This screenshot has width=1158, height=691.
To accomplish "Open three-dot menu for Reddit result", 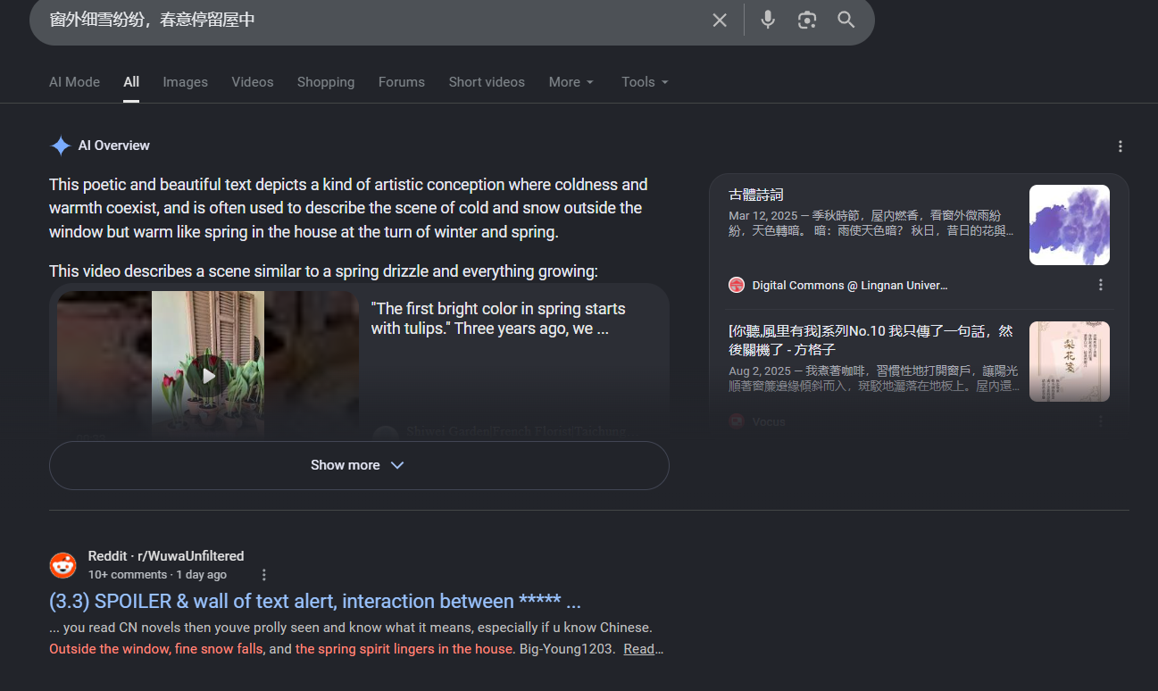I will [x=263, y=575].
